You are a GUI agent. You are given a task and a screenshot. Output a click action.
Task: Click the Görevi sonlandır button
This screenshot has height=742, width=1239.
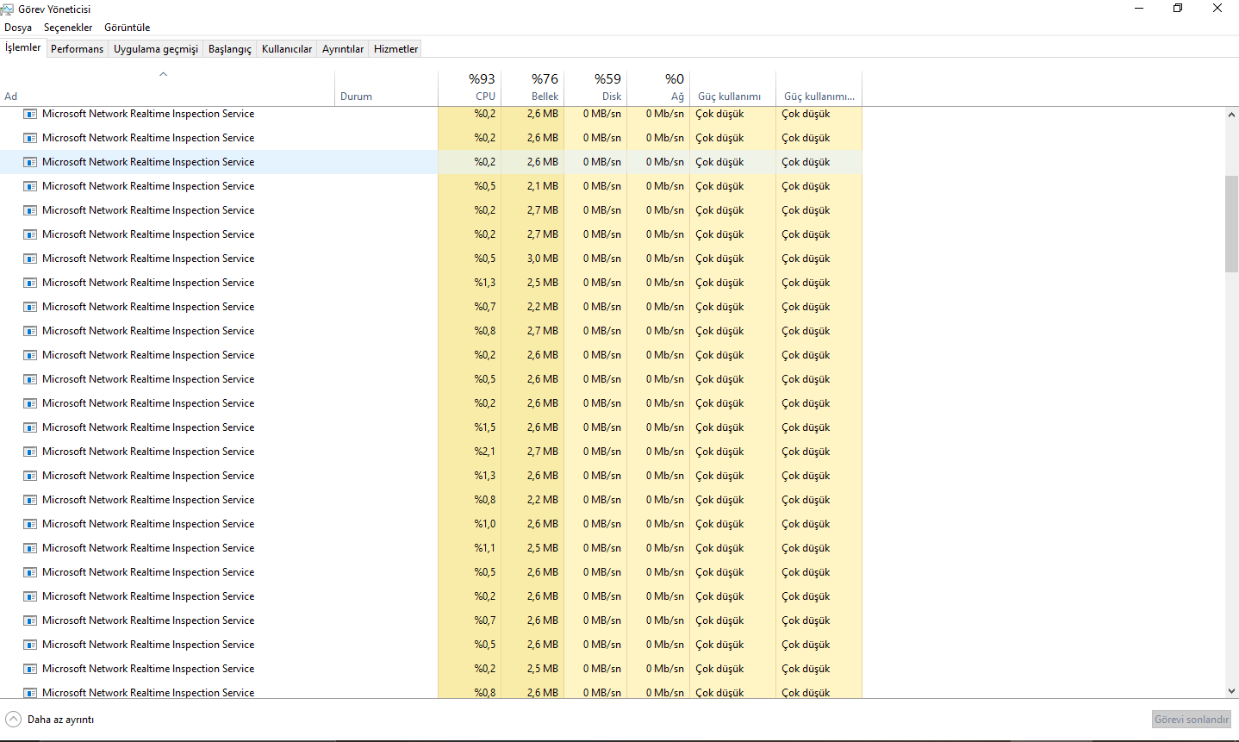(x=1192, y=720)
